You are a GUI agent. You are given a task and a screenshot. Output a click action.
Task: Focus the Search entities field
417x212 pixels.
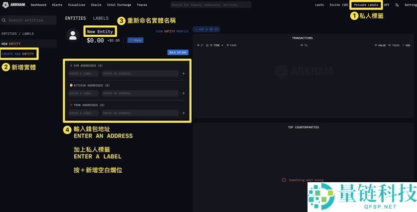(x=28, y=20)
